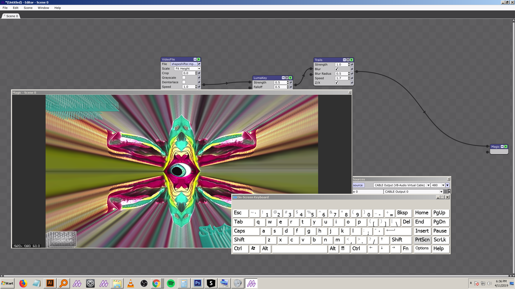The height and width of the screenshot is (289, 515).
Task: Toggle the LumaKey green enable icon
Action: [x=290, y=78]
